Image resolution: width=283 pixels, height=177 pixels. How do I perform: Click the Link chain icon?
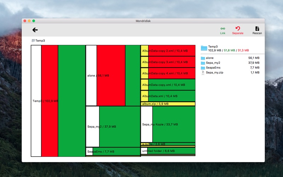pos(223,29)
